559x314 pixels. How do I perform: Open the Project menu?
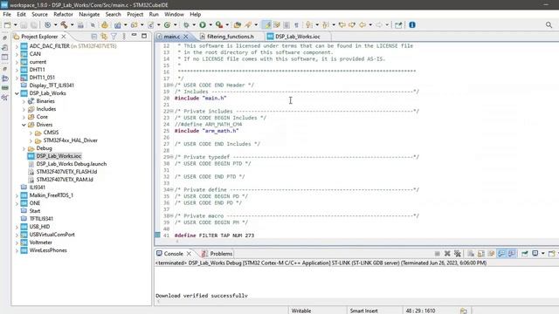[135, 14]
